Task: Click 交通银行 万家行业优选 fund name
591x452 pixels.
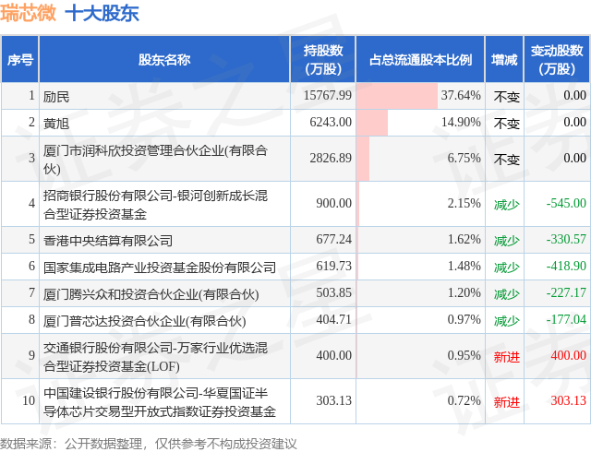Action: tap(155, 357)
